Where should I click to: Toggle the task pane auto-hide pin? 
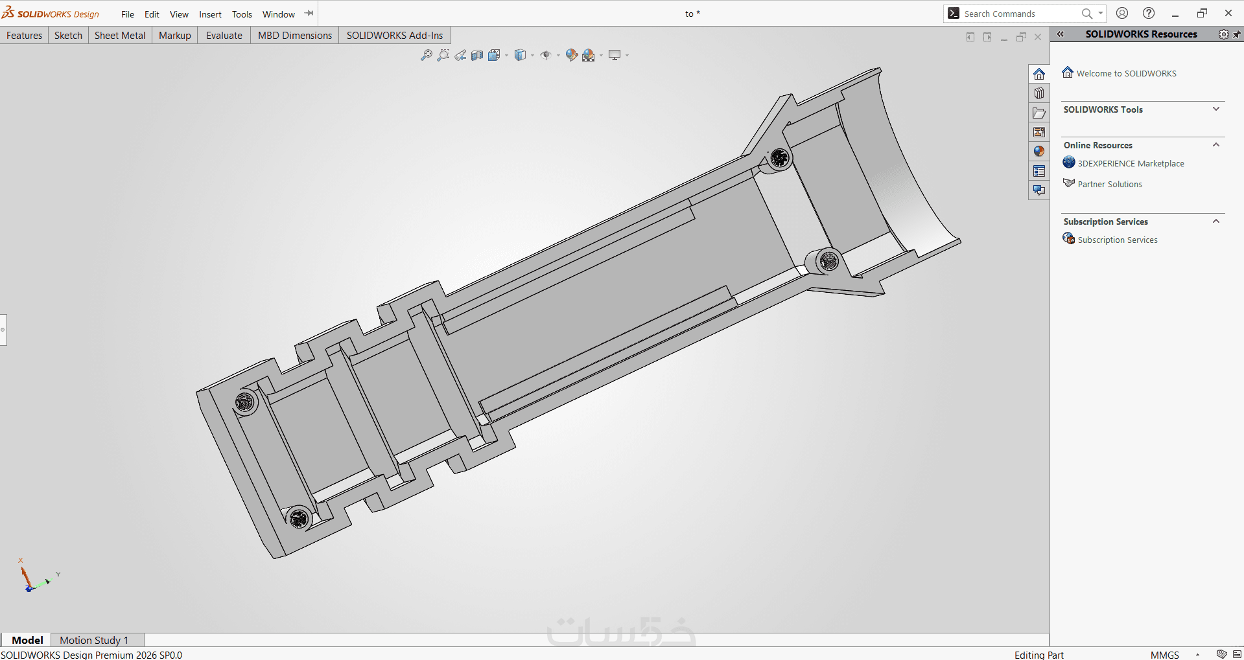1237,34
